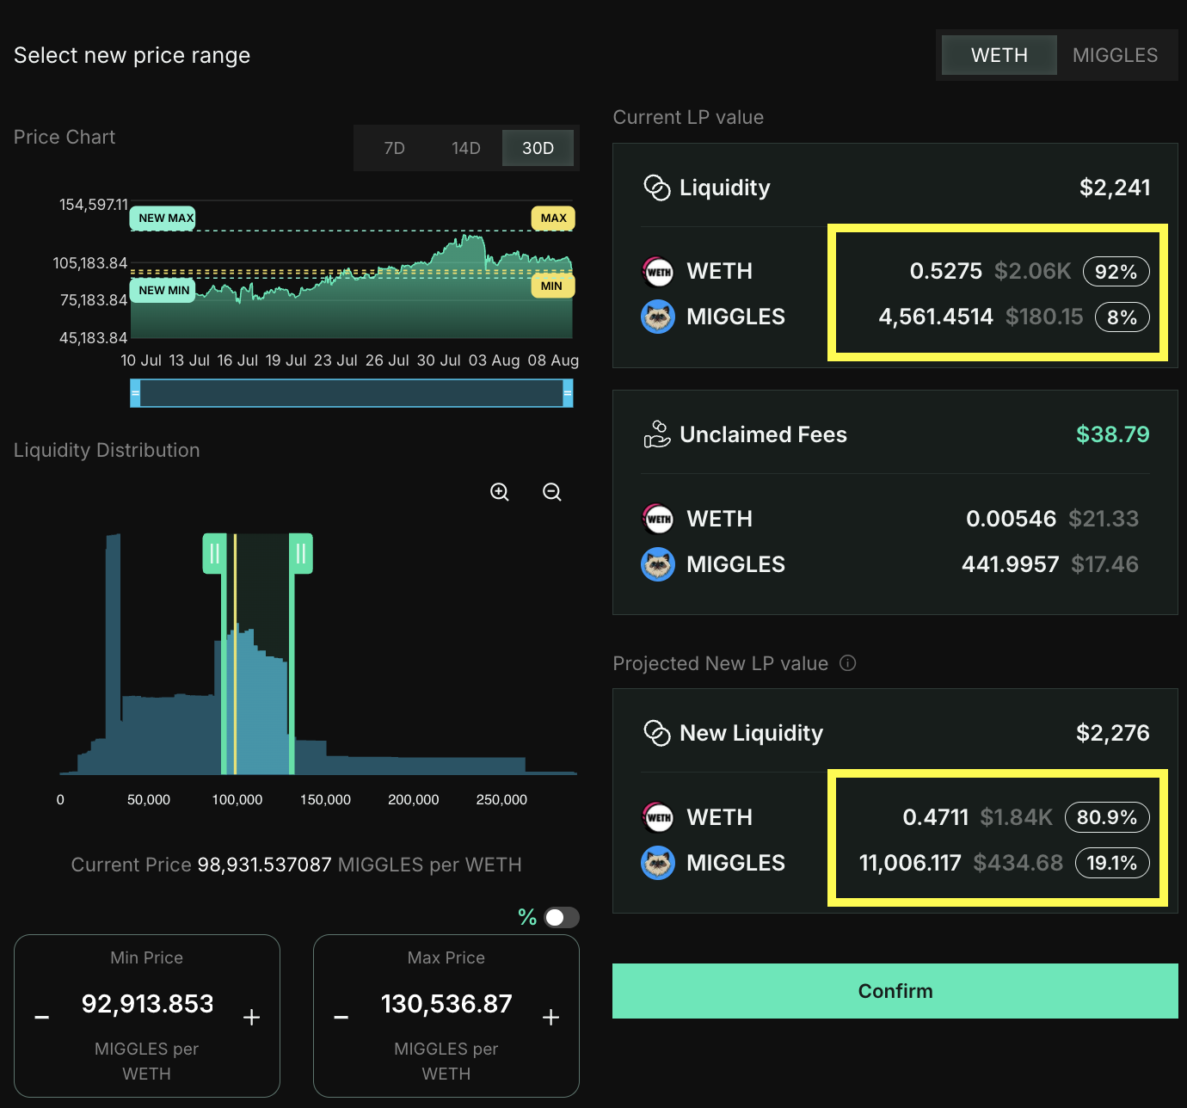Open the Projected New LP value info tooltip
The width and height of the screenshot is (1187, 1108).
(x=848, y=663)
